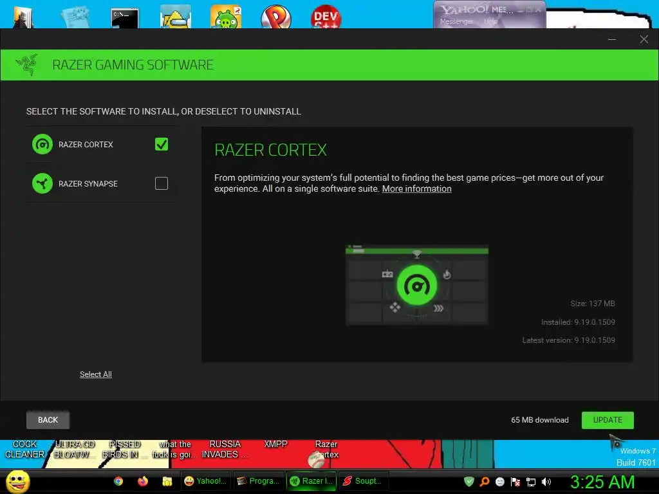Viewport: 659px width, 494px height.
Task: Click the network tray icon
Action: [531, 482]
